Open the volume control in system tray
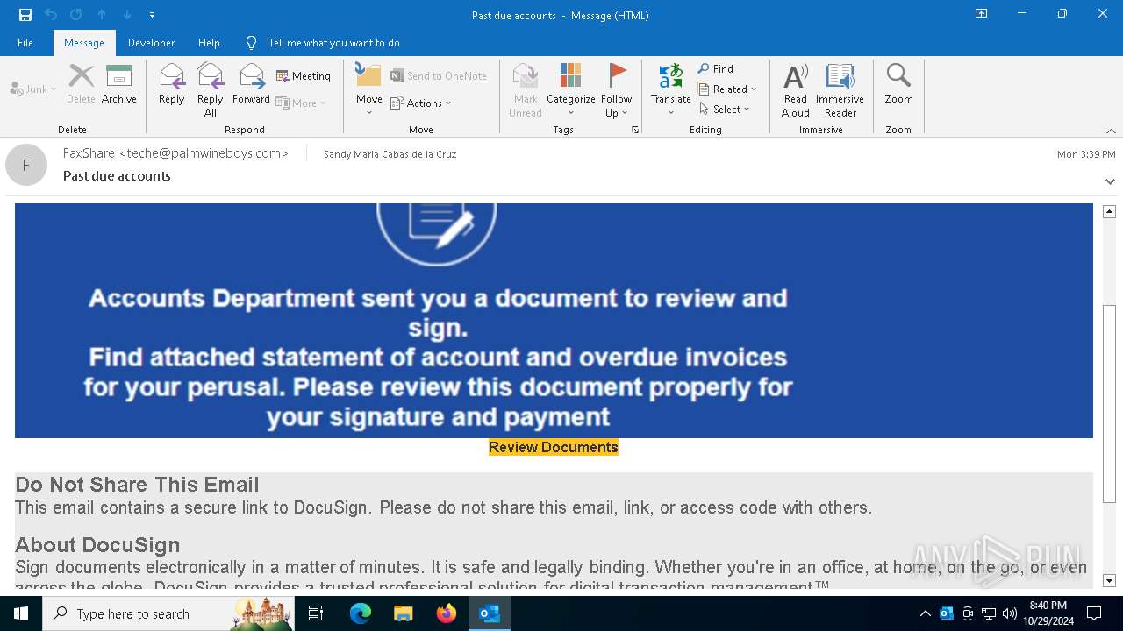1123x631 pixels. tap(1009, 613)
